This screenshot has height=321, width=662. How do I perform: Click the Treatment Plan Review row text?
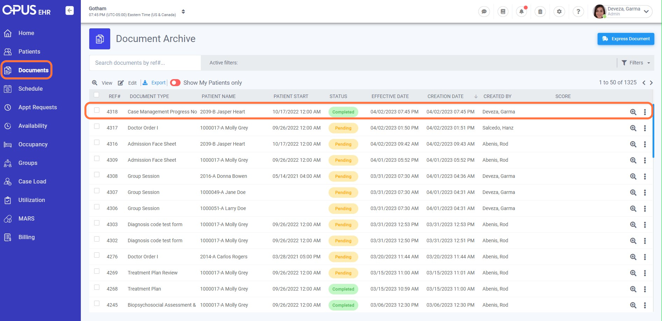click(x=153, y=273)
